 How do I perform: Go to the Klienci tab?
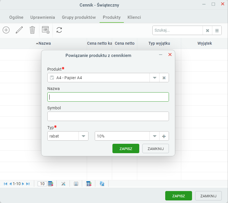pos(134,17)
